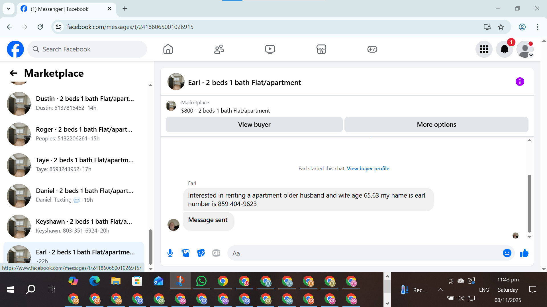Image resolution: width=547 pixels, height=307 pixels.
Task: Go to the Marketplace tab in top navigation
Action: 321,49
